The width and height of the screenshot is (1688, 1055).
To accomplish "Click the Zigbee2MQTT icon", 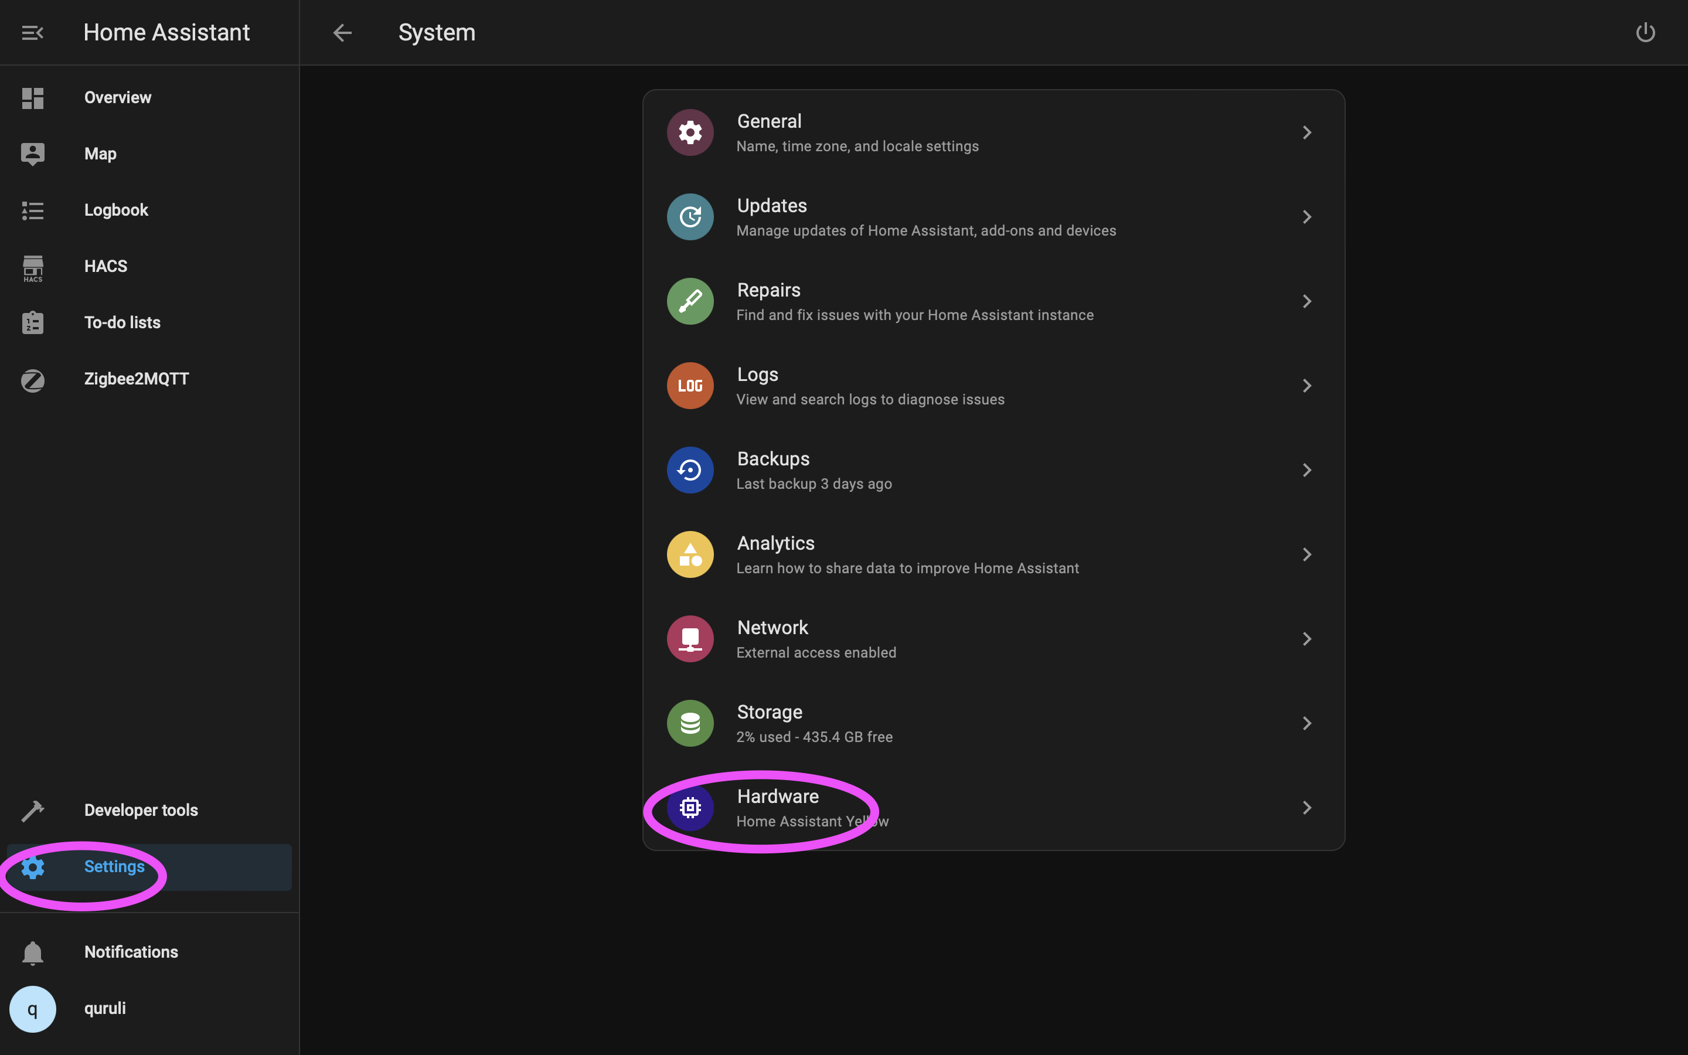I will pyautogui.click(x=33, y=380).
